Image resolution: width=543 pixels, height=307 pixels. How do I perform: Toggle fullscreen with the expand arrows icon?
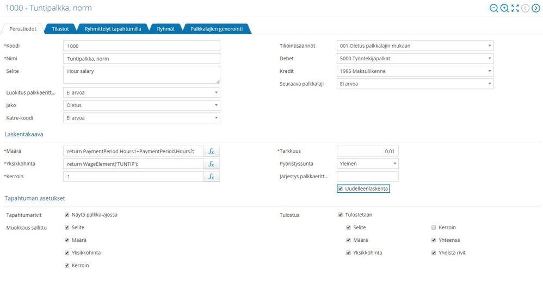(515, 8)
